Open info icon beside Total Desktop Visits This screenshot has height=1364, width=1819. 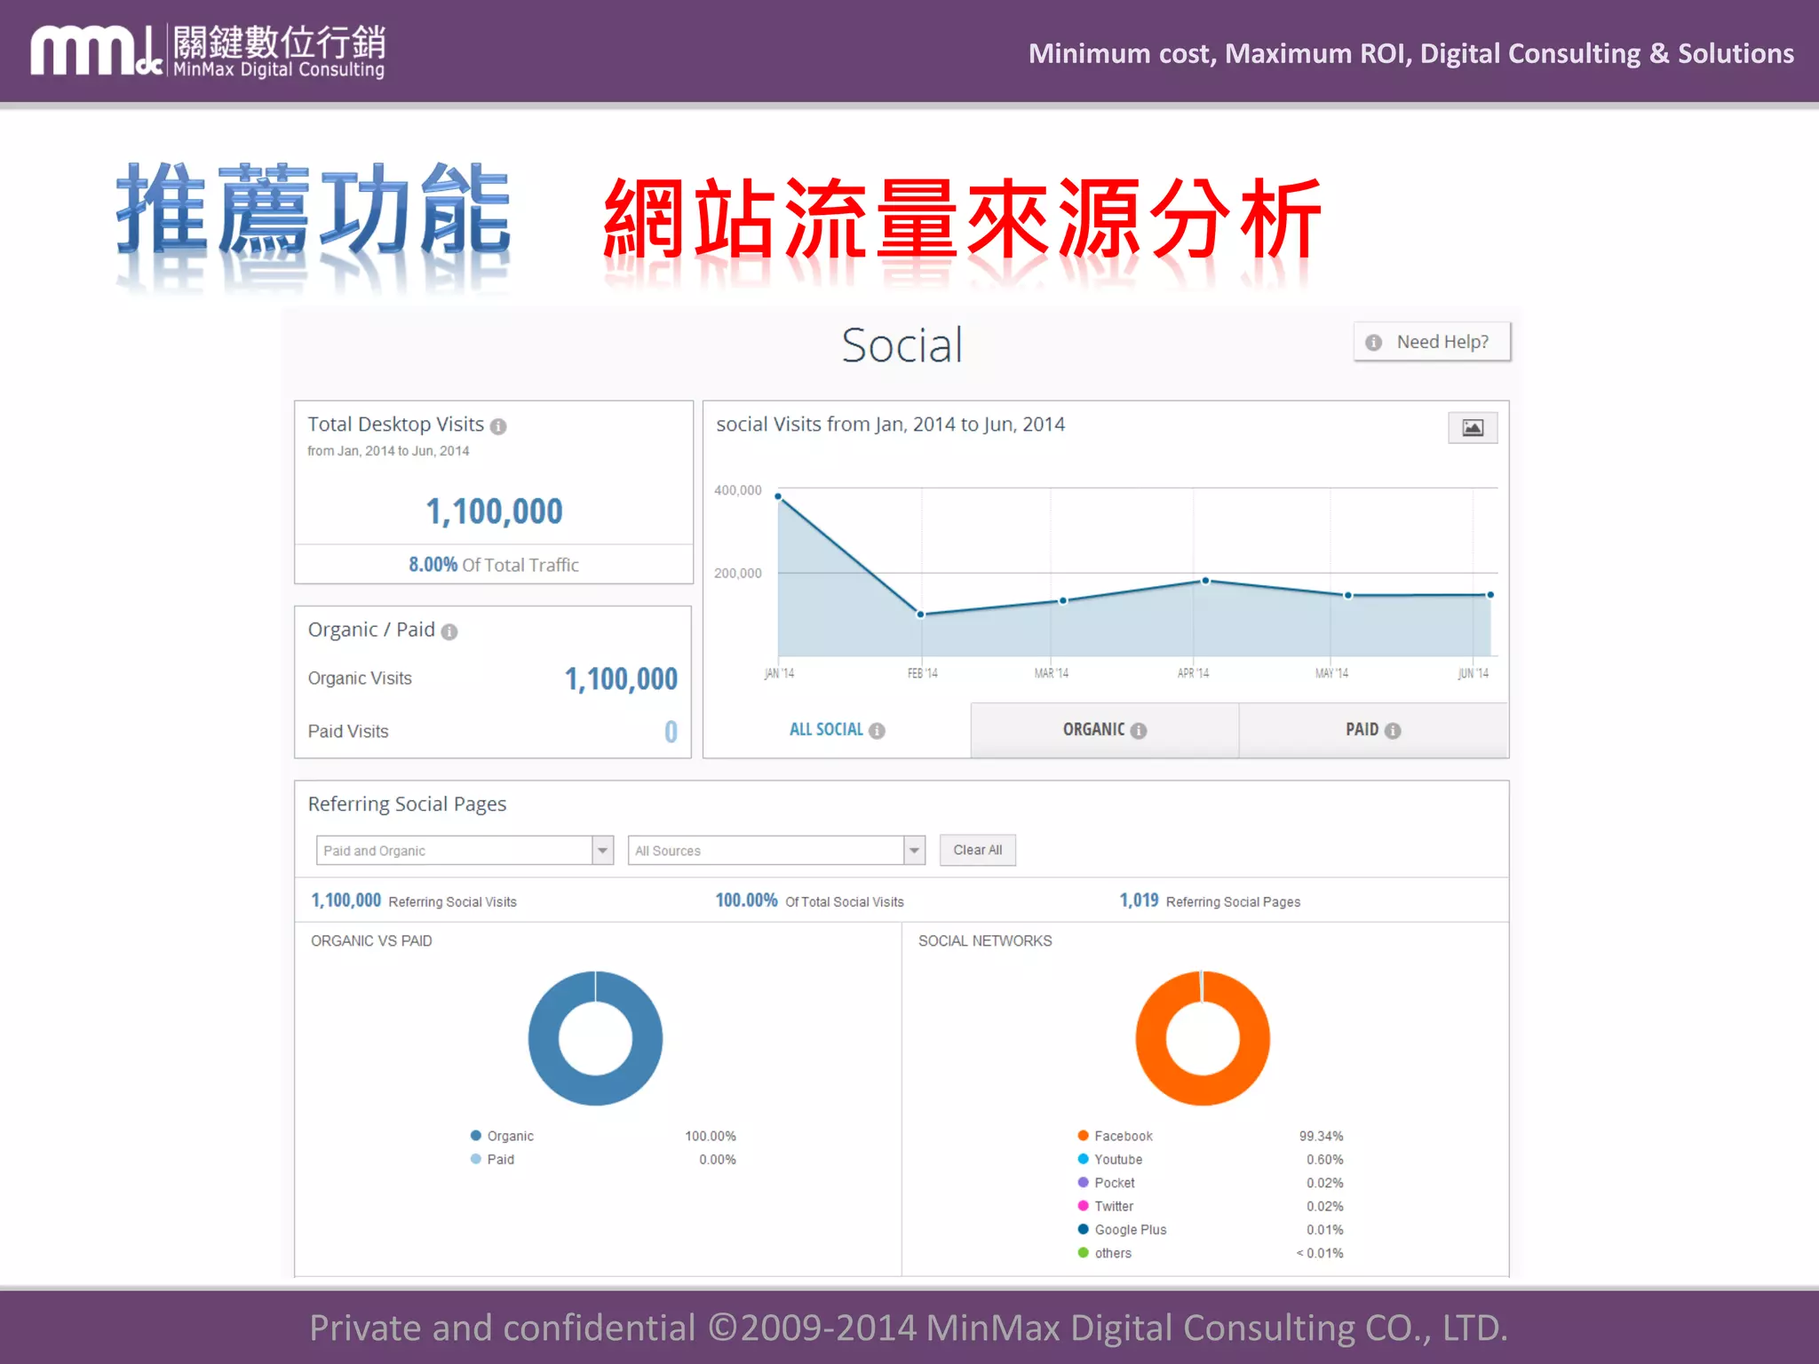pyautogui.click(x=498, y=426)
